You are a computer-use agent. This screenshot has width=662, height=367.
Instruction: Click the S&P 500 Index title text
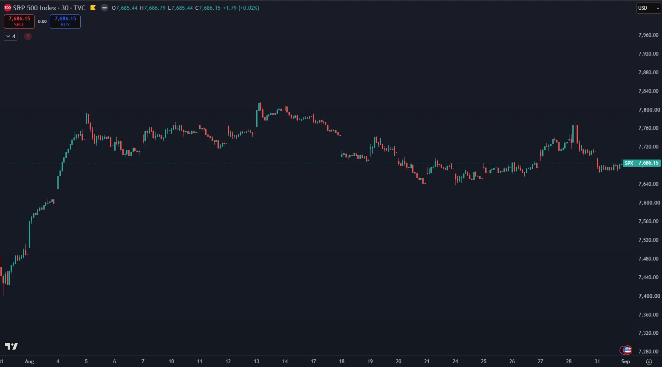click(34, 8)
